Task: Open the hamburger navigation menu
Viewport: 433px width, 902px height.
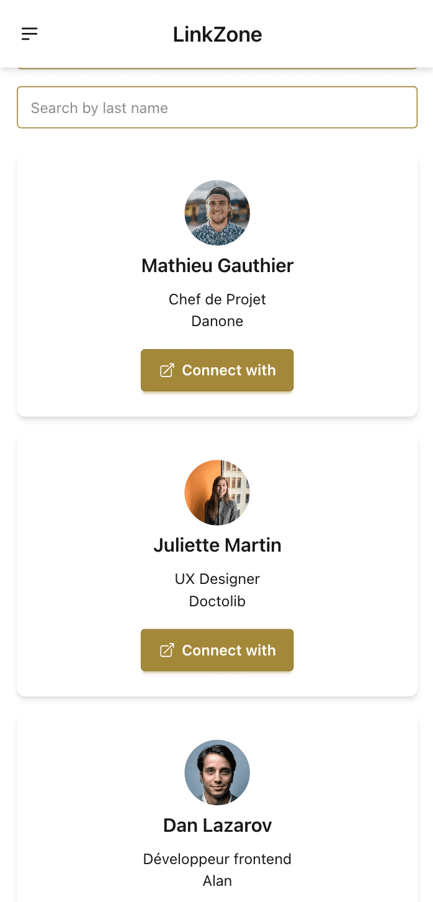Action: pos(30,34)
